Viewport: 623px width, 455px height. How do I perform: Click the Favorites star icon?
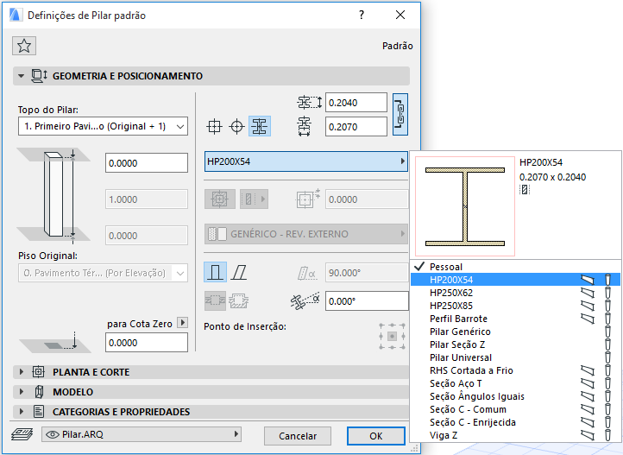[24, 46]
